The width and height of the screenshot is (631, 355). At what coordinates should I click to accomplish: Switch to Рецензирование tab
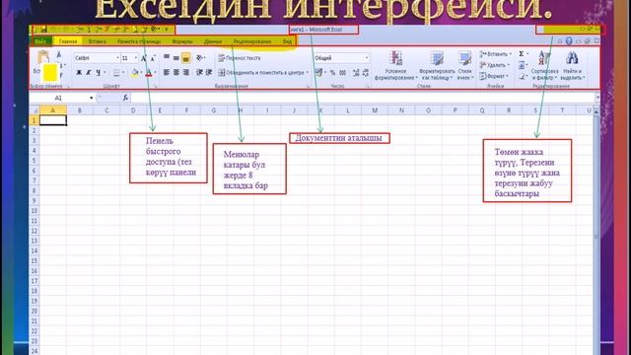click(252, 41)
